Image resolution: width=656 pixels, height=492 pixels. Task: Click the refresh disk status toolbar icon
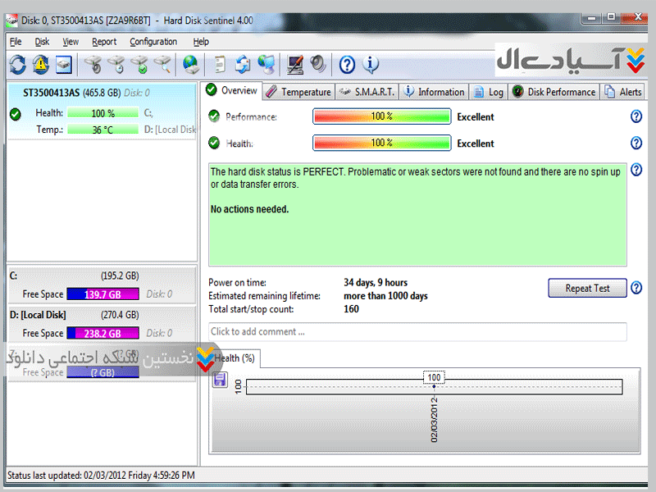(x=18, y=64)
